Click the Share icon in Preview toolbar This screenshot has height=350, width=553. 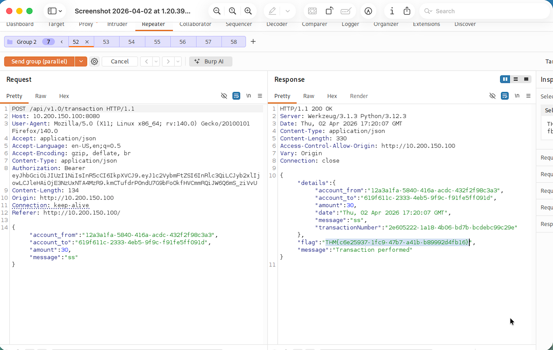pos(407,11)
